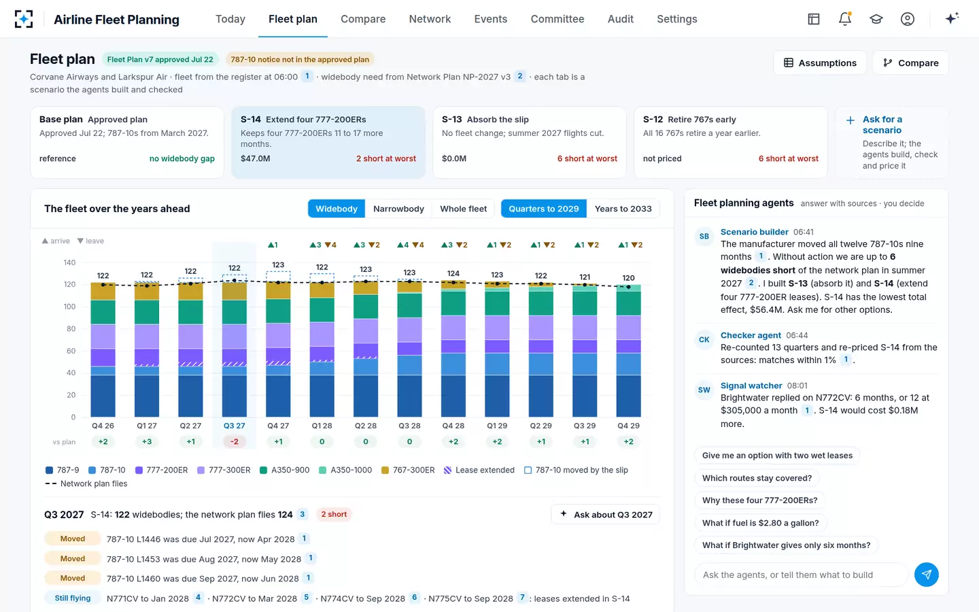Screen dimensions: 979x612
Task: Open source 1 after 787-10 L1446 line
Action: tap(304, 539)
